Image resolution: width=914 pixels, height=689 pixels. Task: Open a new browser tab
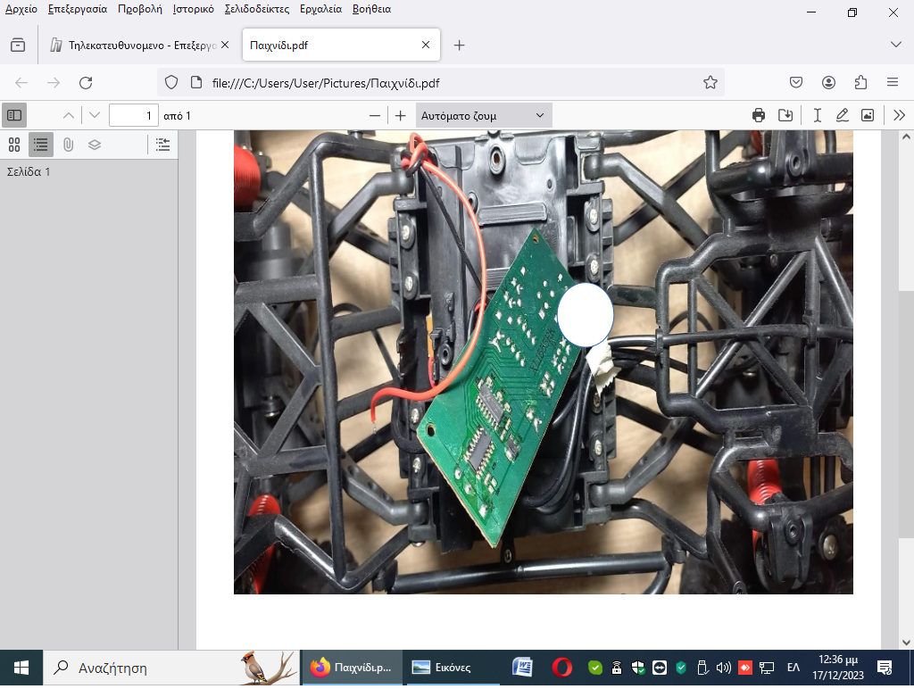click(460, 45)
